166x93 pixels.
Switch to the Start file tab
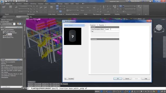tap(5, 17)
